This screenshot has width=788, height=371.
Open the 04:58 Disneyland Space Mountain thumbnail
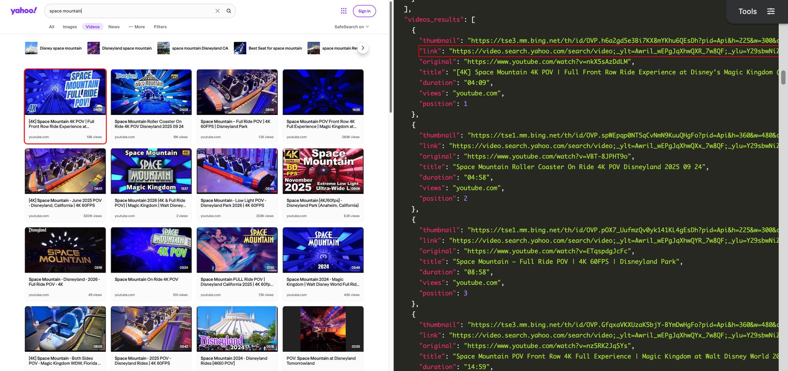click(151, 92)
